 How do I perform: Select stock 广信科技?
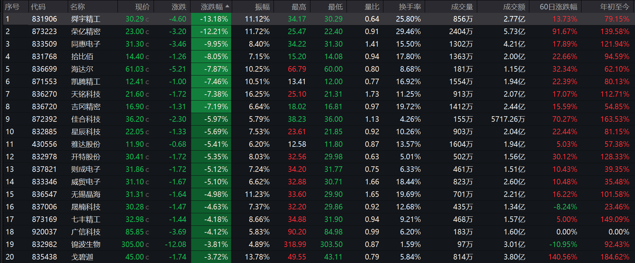click(86, 232)
